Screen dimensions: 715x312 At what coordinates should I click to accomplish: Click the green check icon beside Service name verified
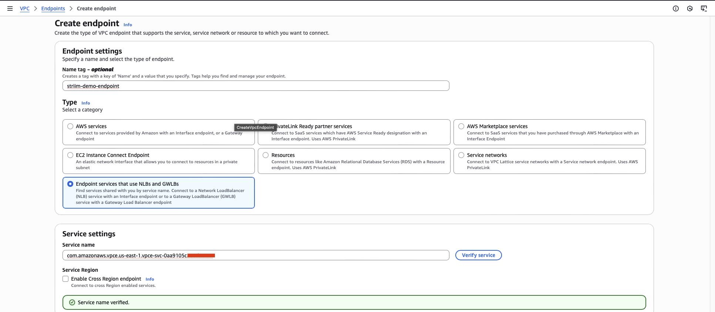coord(72,302)
